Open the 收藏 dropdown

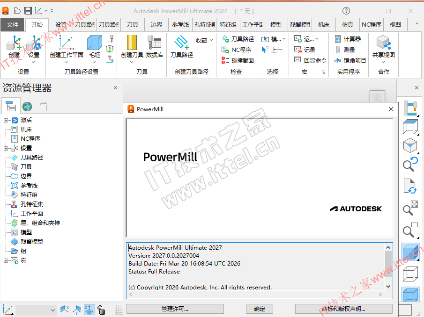(x=204, y=41)
